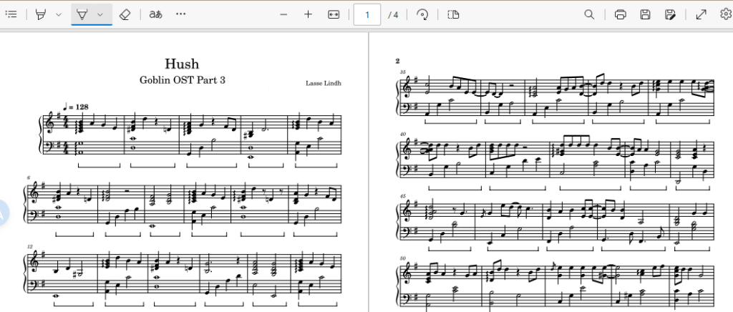This screenshot has width=733, height=312.
Task: Zoom in with the plus button
Action: click(308, 14)
